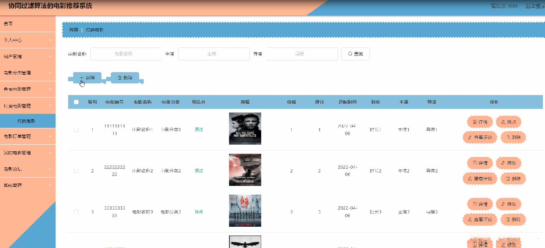Click 查看评论 button for 电影名称2
This screenshot has width=545, height=248.
tap(480, 178)
